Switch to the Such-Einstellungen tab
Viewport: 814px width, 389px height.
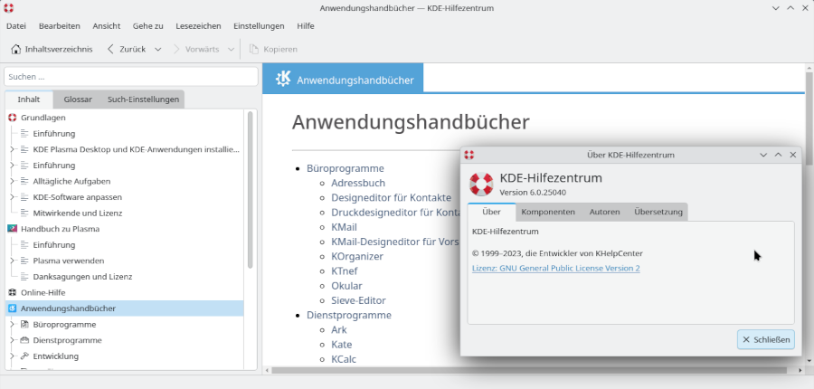[x=143, y=100]
